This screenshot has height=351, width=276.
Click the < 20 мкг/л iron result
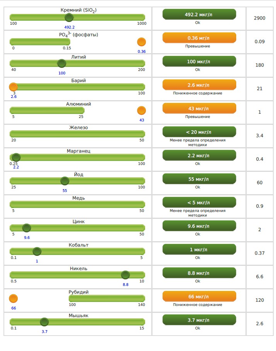(x=199, y=132)
